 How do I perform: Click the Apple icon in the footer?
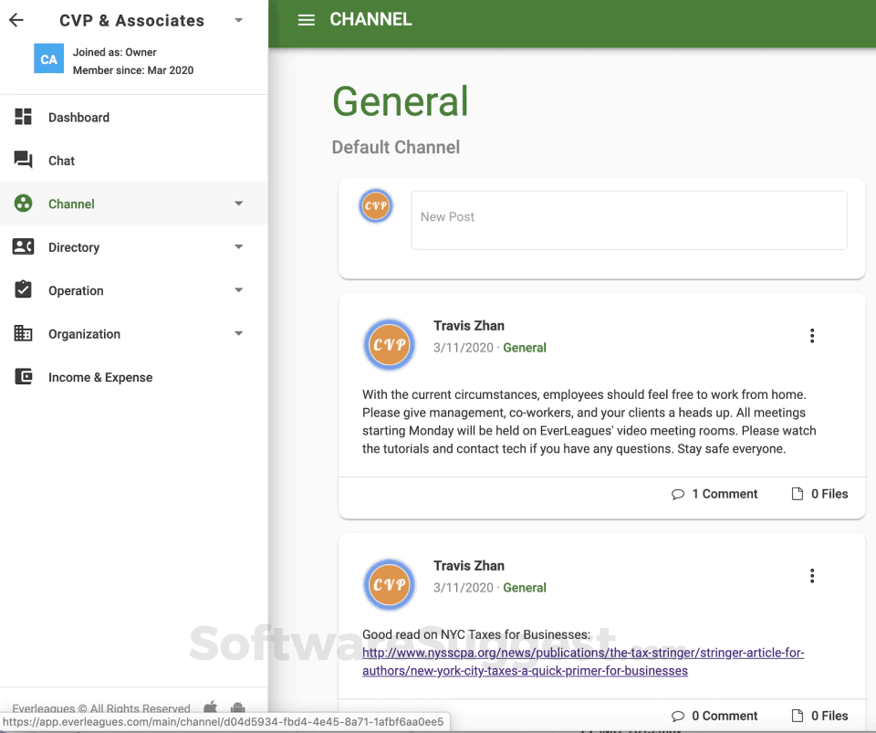click(x=210, y=707)
